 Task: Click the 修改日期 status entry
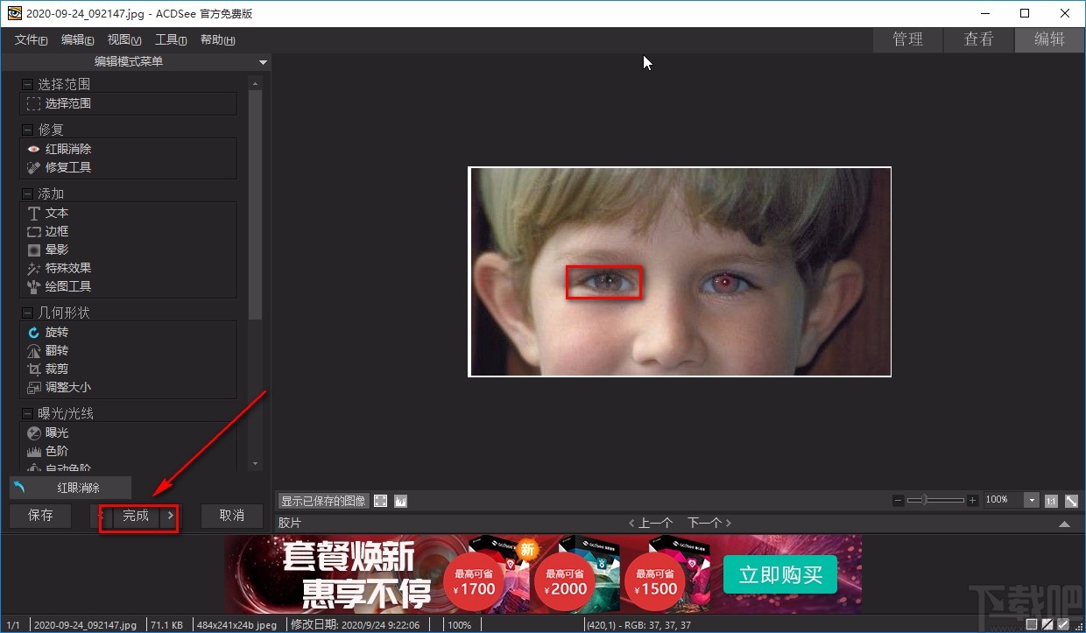tap(355, 625)
